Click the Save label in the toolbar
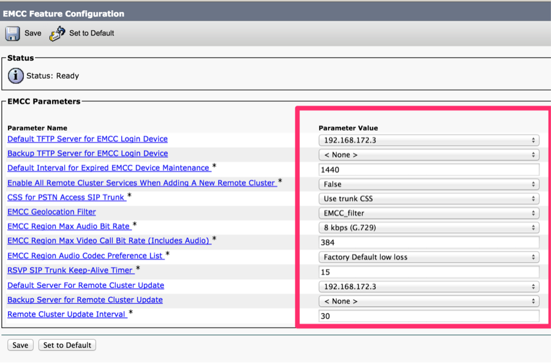 pyautogui.click(x=32, y=34)
